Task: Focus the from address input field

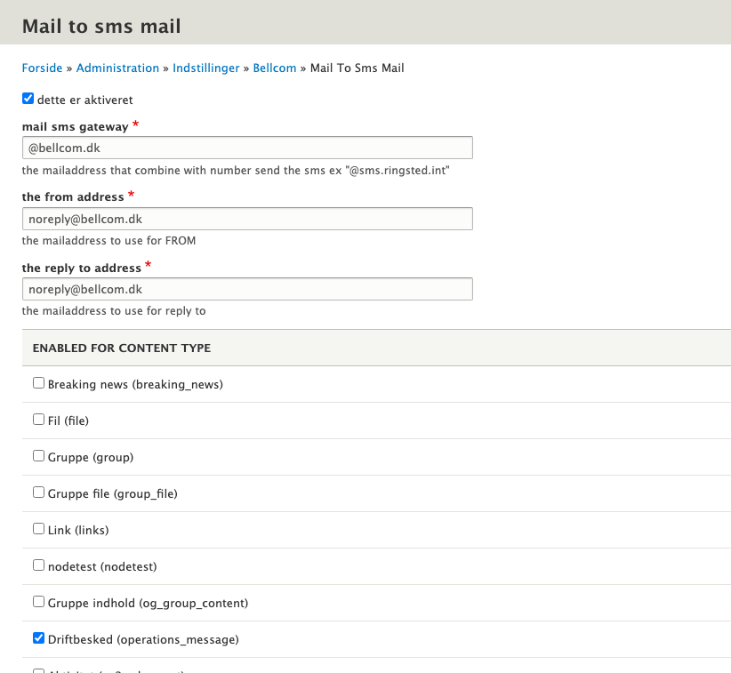Action: point(247,219)
